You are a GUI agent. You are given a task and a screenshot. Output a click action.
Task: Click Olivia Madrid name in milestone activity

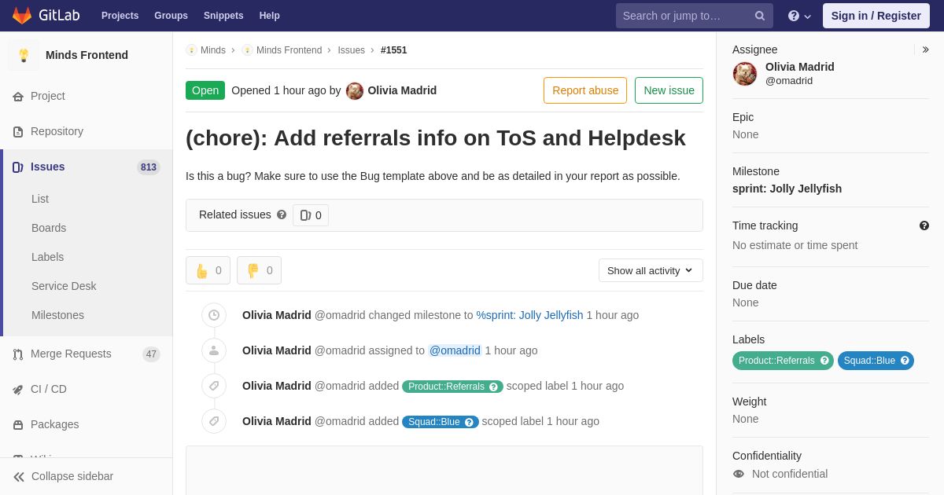pos(277,315)
